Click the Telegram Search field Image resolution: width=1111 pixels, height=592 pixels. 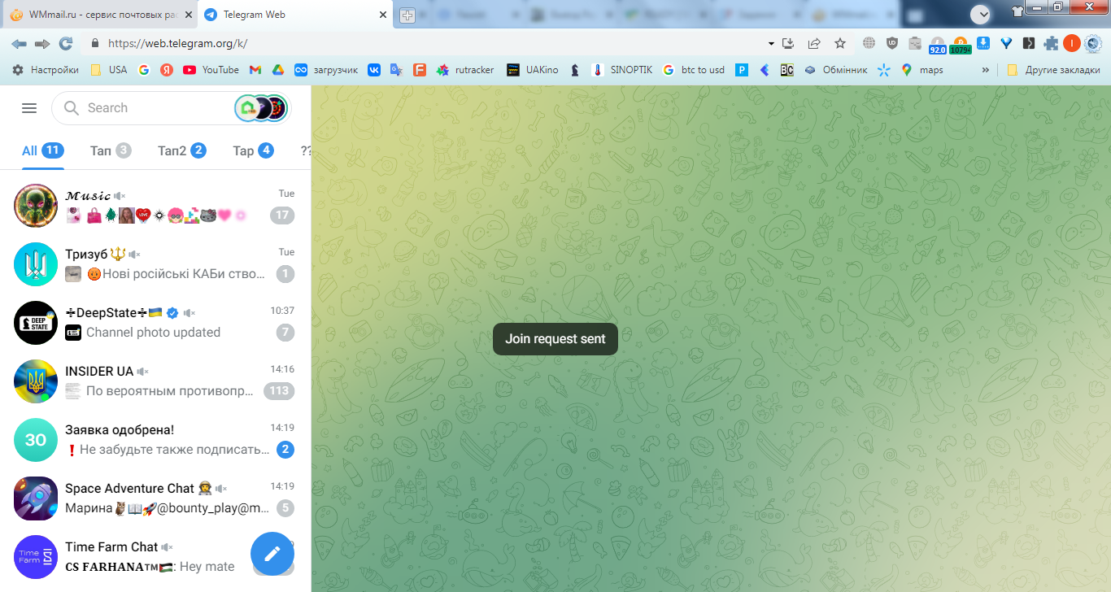tap(171, 108)
